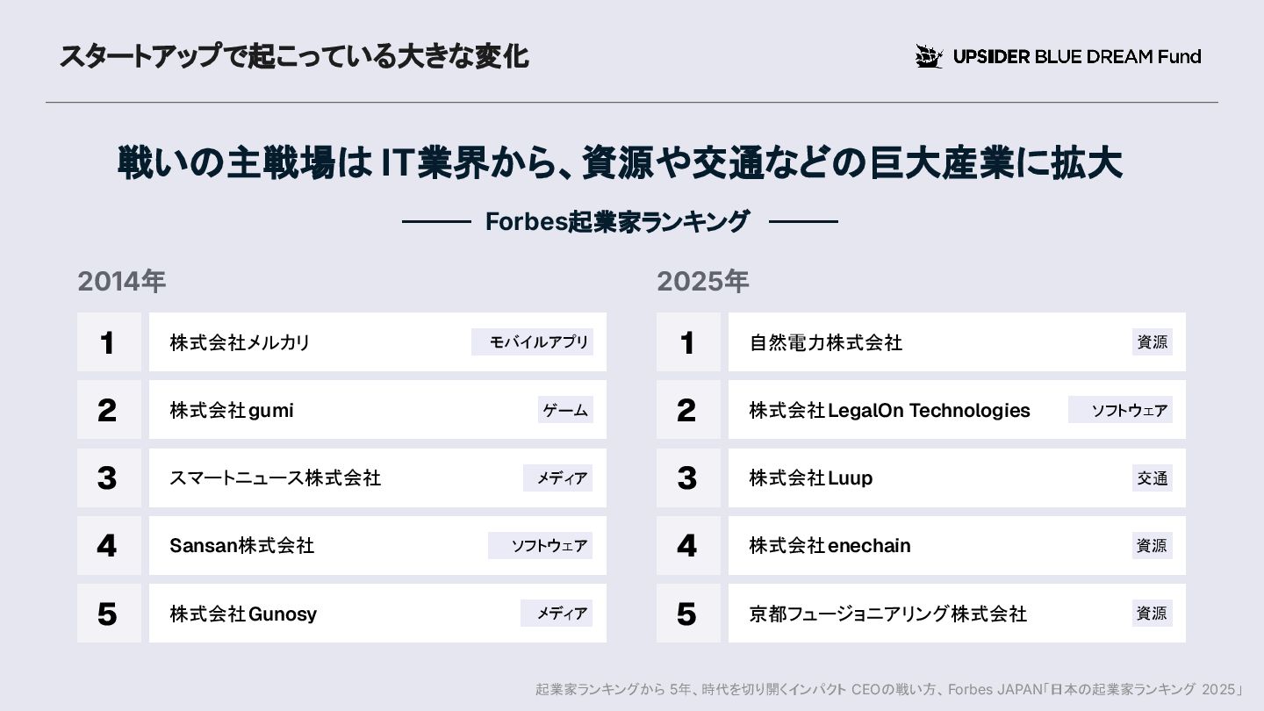Select the 2025年 column heading
The image size is (1264, 711).
[702, 282]
